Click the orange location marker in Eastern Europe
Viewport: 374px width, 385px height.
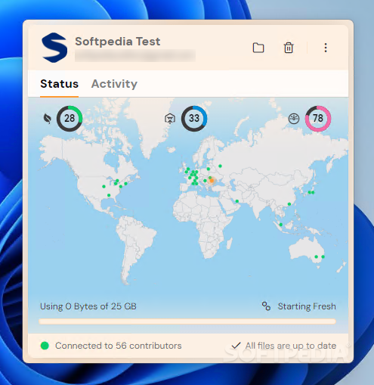tap(212, 181)
